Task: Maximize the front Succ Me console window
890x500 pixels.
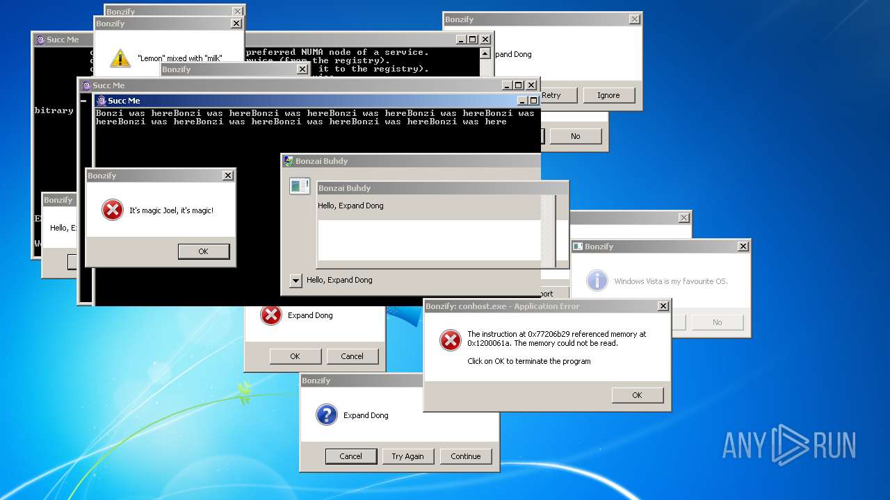Action: point(533,101)
